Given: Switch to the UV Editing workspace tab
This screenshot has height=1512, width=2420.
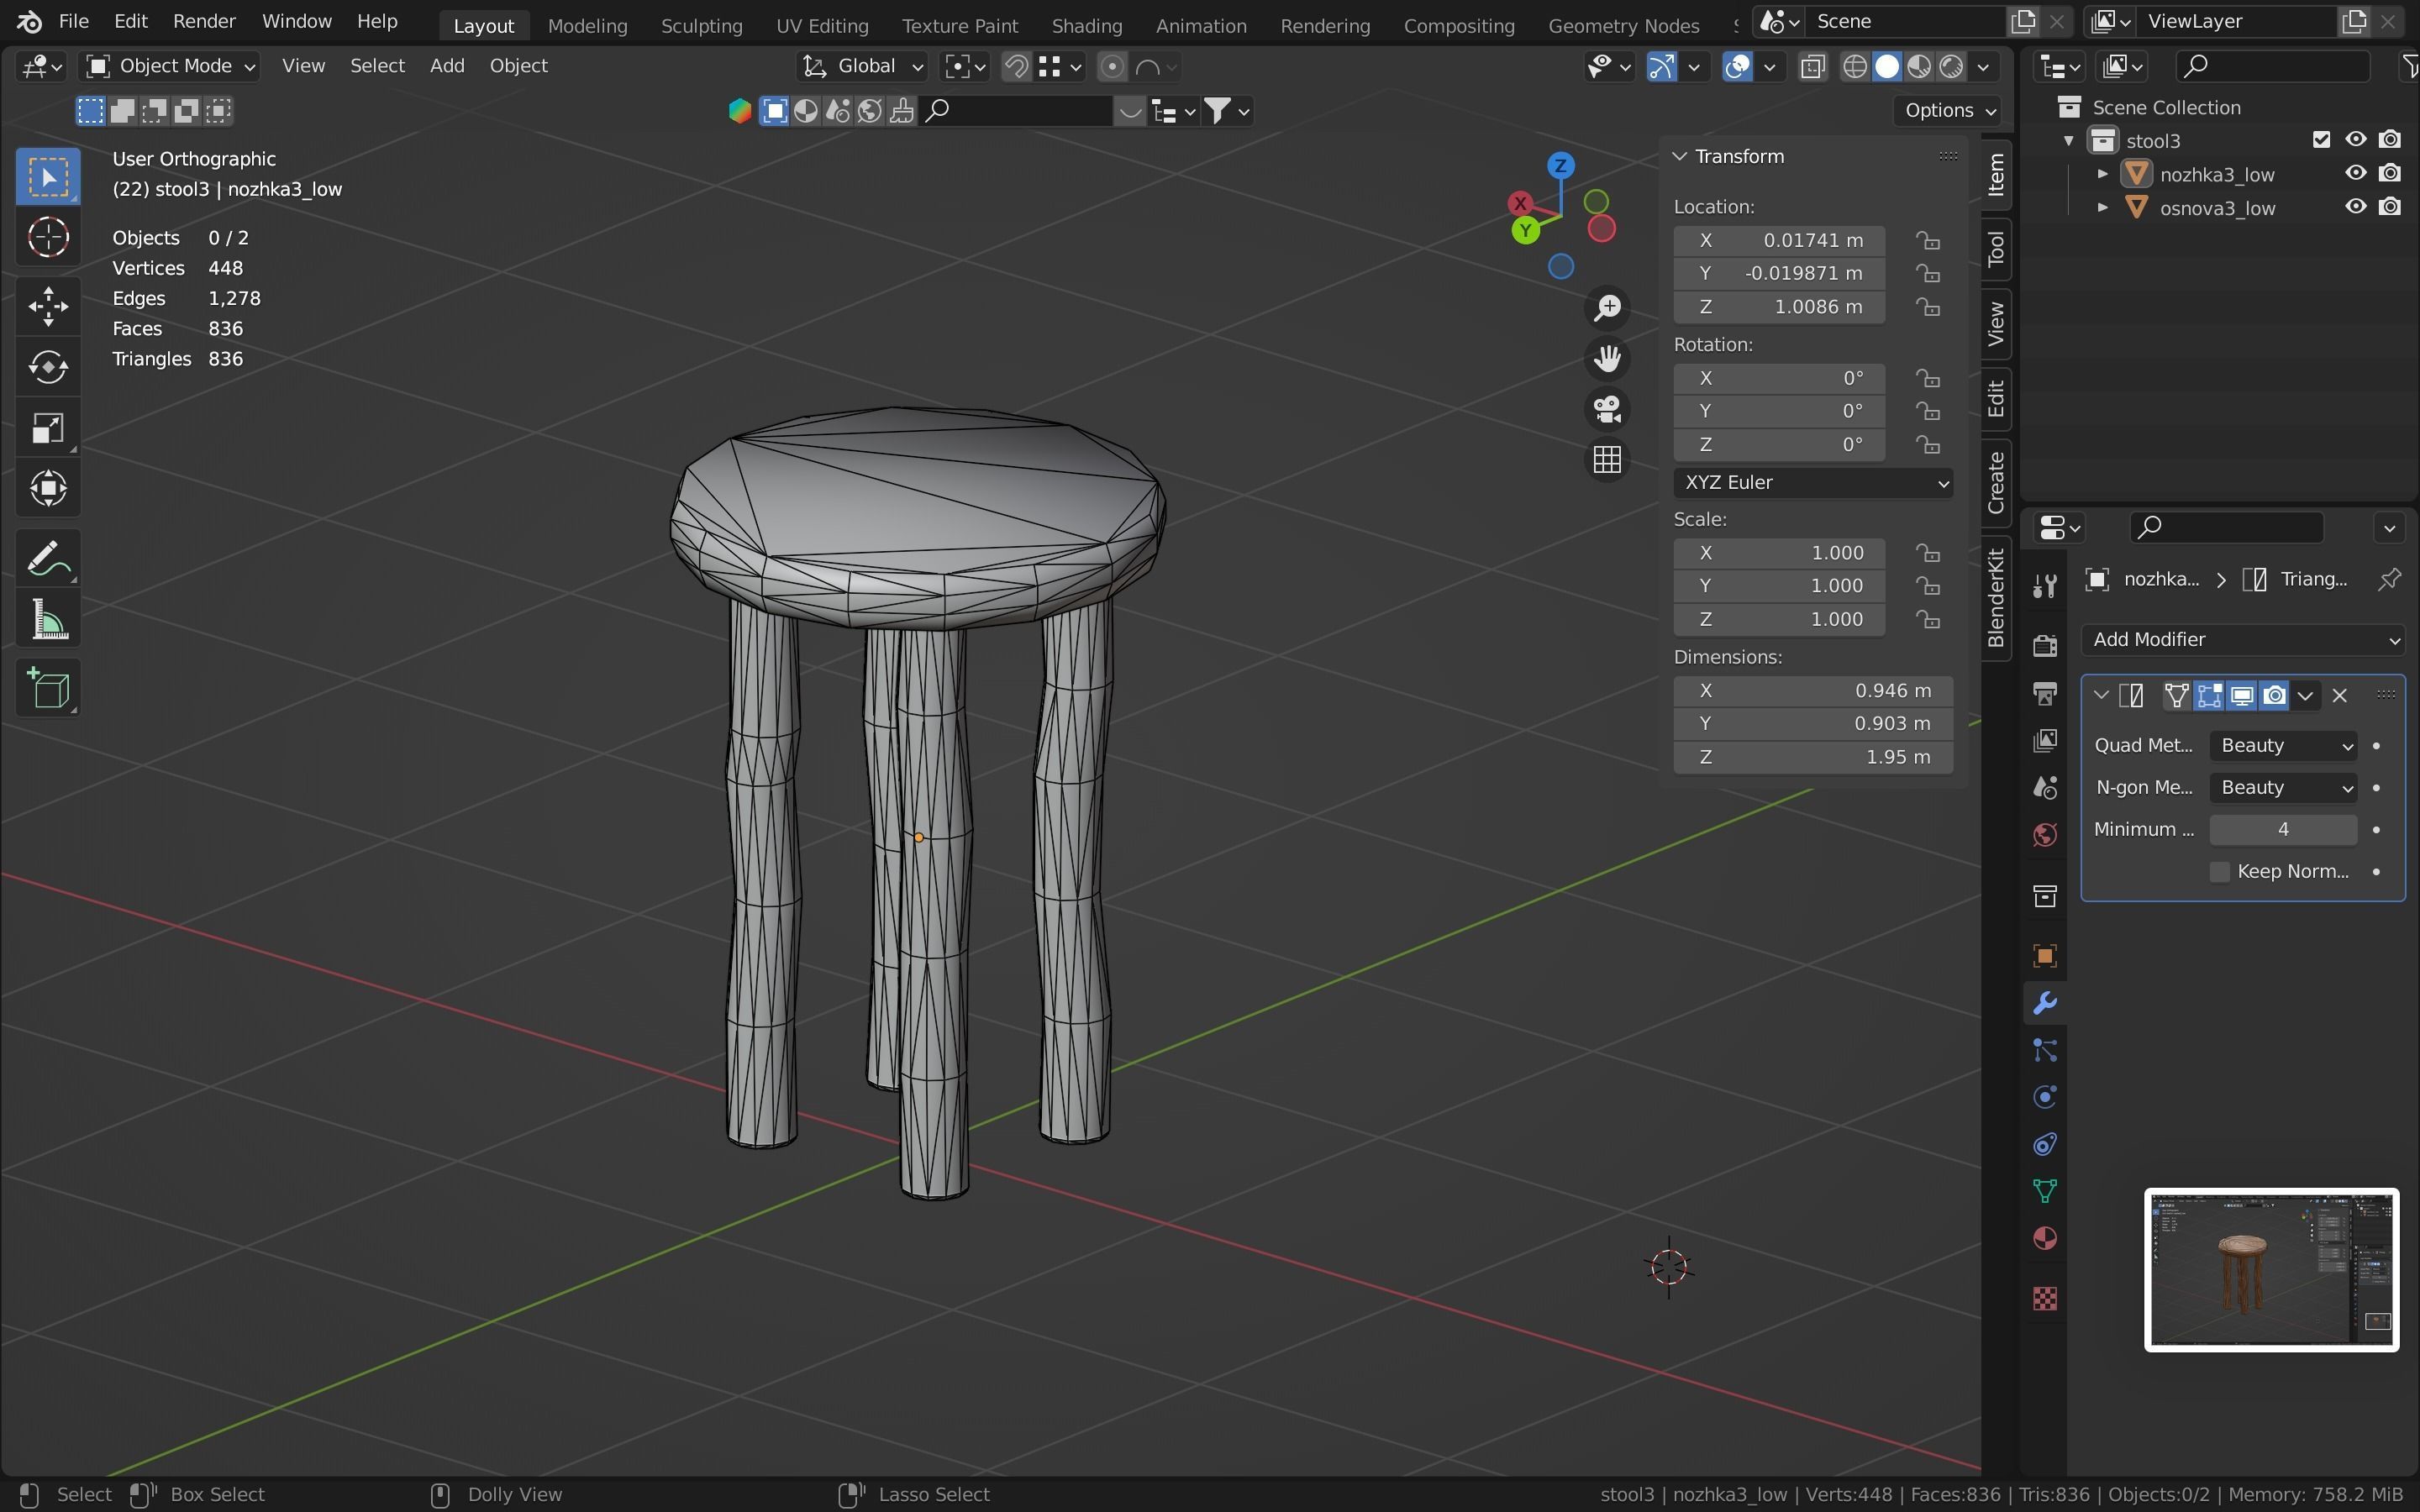Looking at the screenshot, I should click(822, 26).
